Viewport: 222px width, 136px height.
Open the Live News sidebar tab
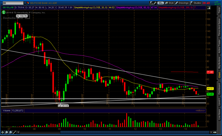(219, 114)
